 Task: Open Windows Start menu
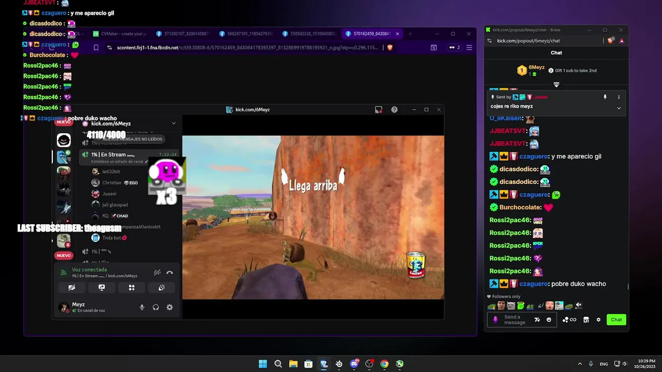point(263,364)
